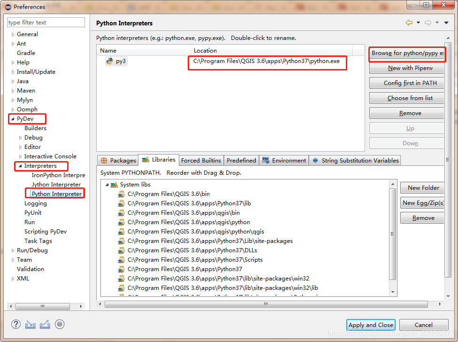Viewport: 458px width, 342px height.
Task: Open the forward history dropdown arrow
Action: pyautogui.click(x=437, y=23)
